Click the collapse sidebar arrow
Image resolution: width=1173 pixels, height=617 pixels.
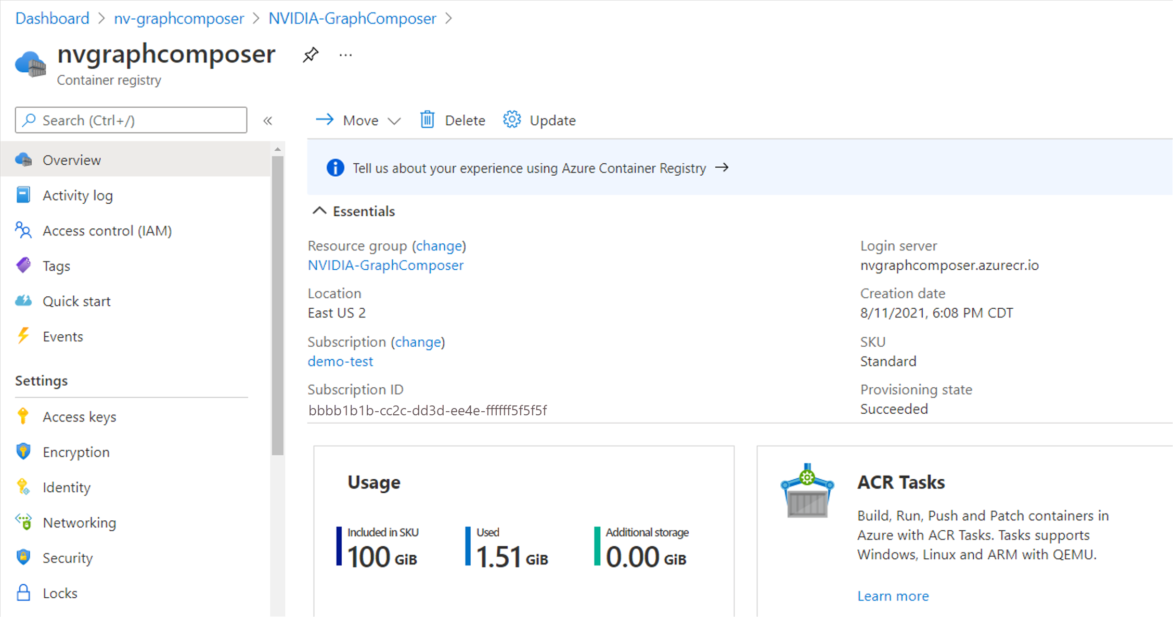click(x=268, y=120)
